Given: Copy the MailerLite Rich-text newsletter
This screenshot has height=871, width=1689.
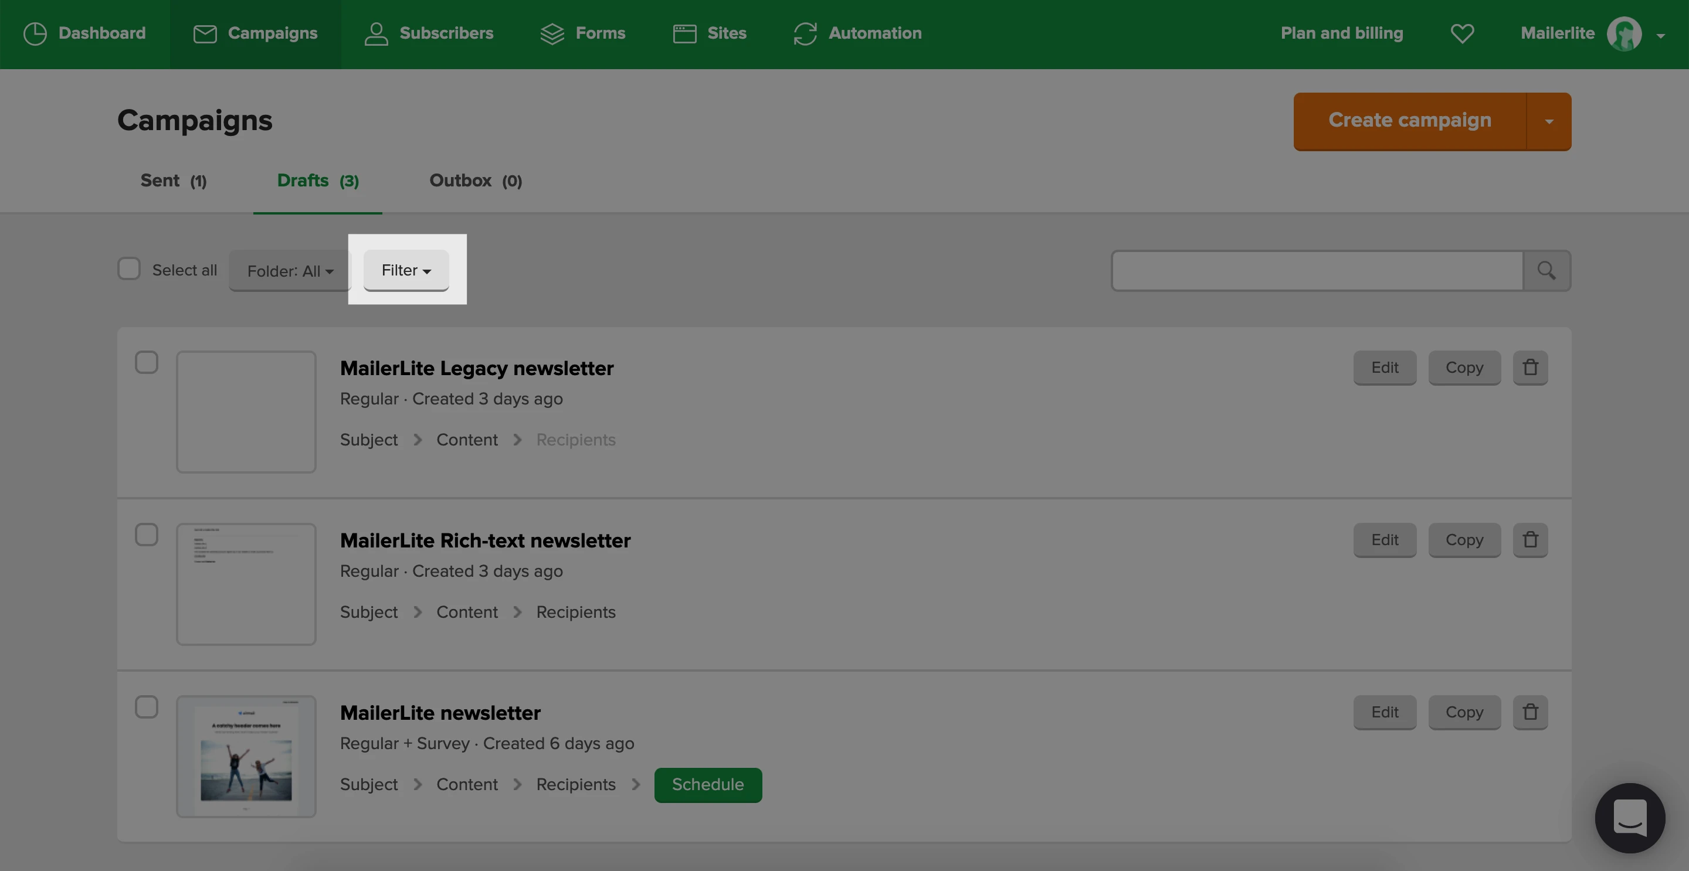Looking at the screenshot, I should (x=1464, y=540).
